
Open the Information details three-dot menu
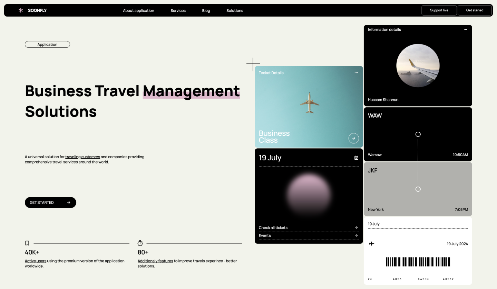coord(465,30)
